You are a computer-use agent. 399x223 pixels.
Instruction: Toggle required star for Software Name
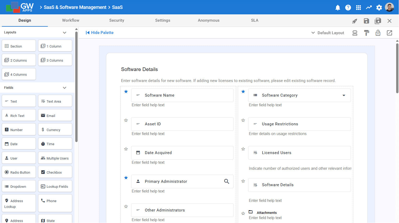click(x=126, y=91)
